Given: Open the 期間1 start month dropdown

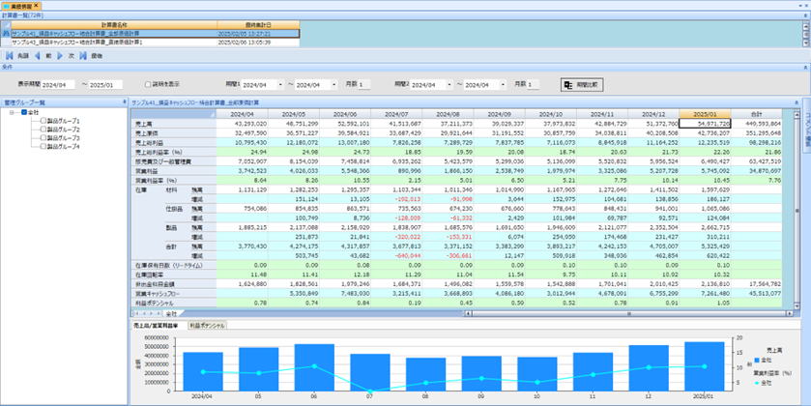Looking at the screenshot, I should click(x=281, y=84).
